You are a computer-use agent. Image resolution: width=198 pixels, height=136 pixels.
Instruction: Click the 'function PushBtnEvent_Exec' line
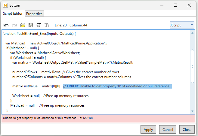pos(39,34)
